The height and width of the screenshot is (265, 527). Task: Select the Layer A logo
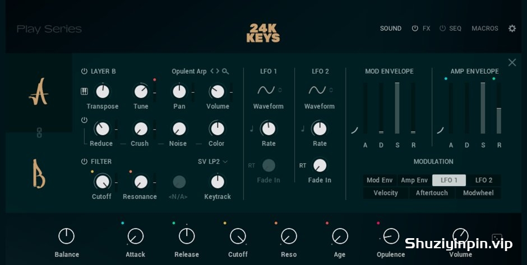tap(38, 92)
